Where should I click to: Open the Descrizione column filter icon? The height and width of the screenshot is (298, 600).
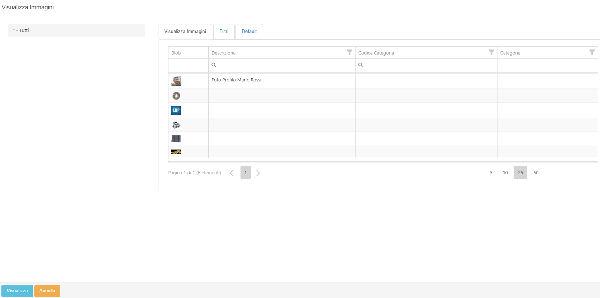[349, 52]
